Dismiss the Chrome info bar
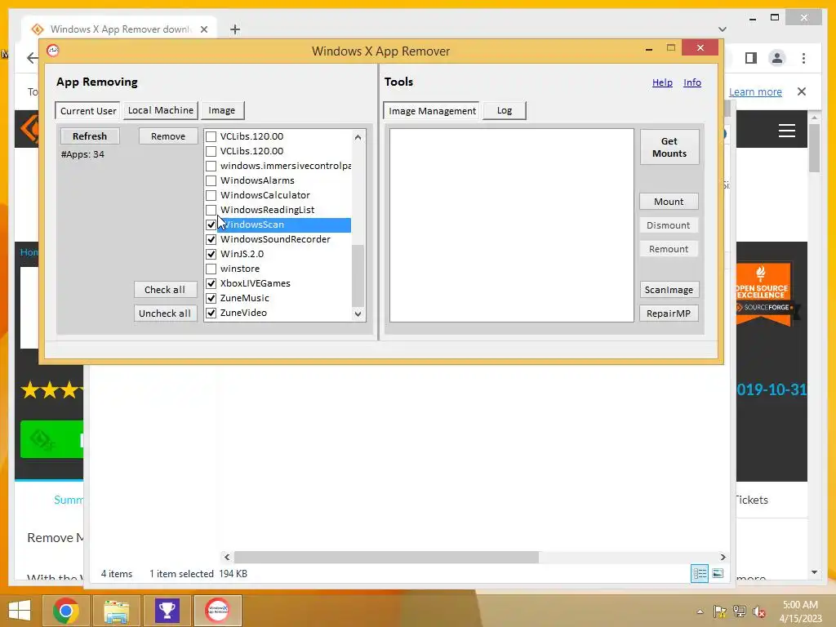 (802, 91)
